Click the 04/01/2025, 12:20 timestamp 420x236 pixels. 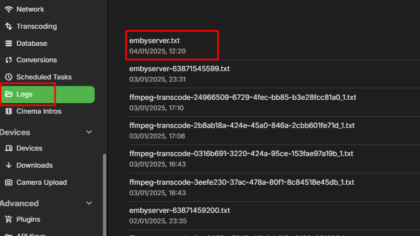point(157,51)
